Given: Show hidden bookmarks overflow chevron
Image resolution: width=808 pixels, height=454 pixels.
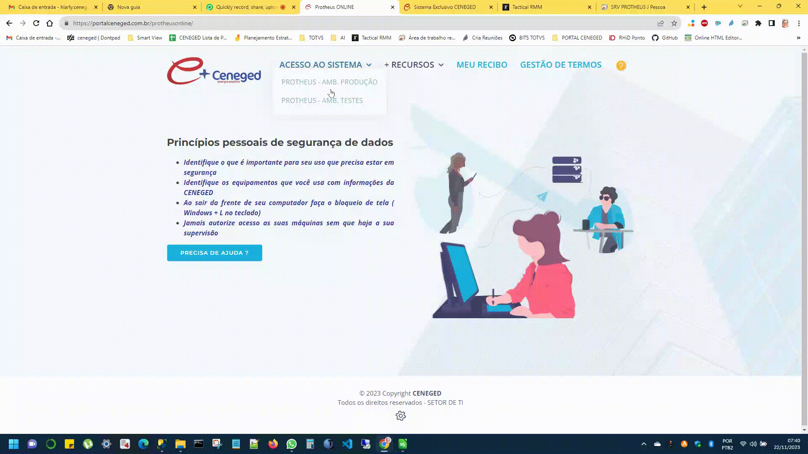Looking at the screenshot, I should (798, 38).
